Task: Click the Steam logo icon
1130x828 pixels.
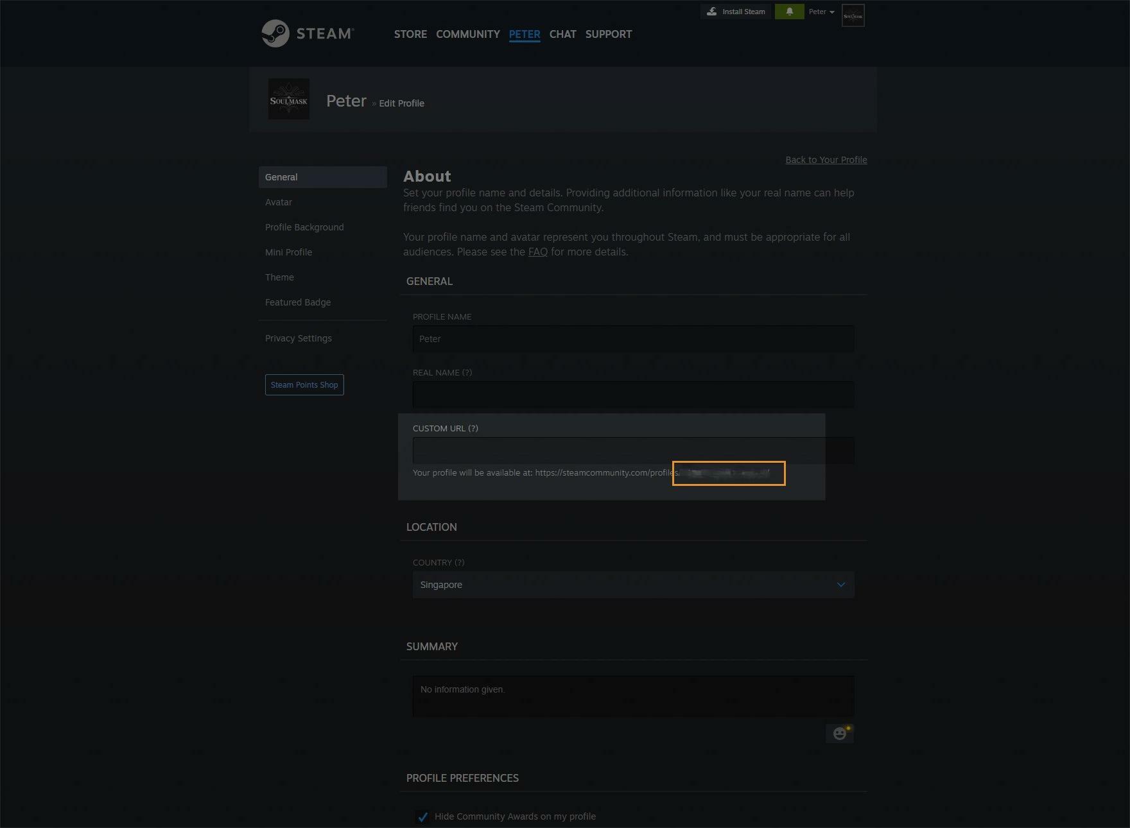Action: tap(276, 33)
